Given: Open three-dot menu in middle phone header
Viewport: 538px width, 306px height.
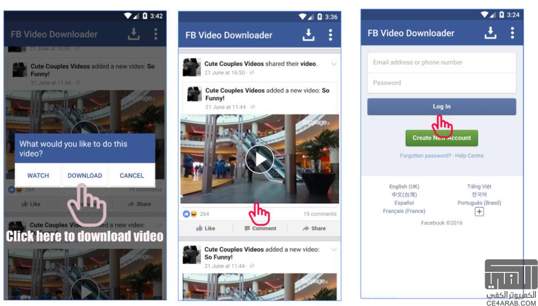Looking at the screenshot, I should pos(330,35).
